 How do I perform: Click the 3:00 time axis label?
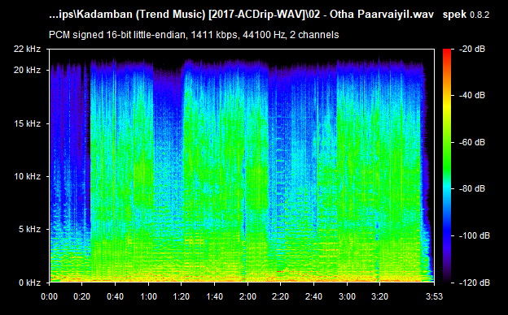(x=347, y=296)
